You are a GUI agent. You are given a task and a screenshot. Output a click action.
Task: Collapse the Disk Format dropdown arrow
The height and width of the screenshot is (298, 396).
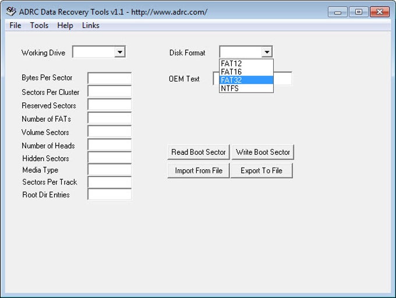coord(267,52)
